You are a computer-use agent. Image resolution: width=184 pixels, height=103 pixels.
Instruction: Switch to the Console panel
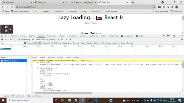23,36
